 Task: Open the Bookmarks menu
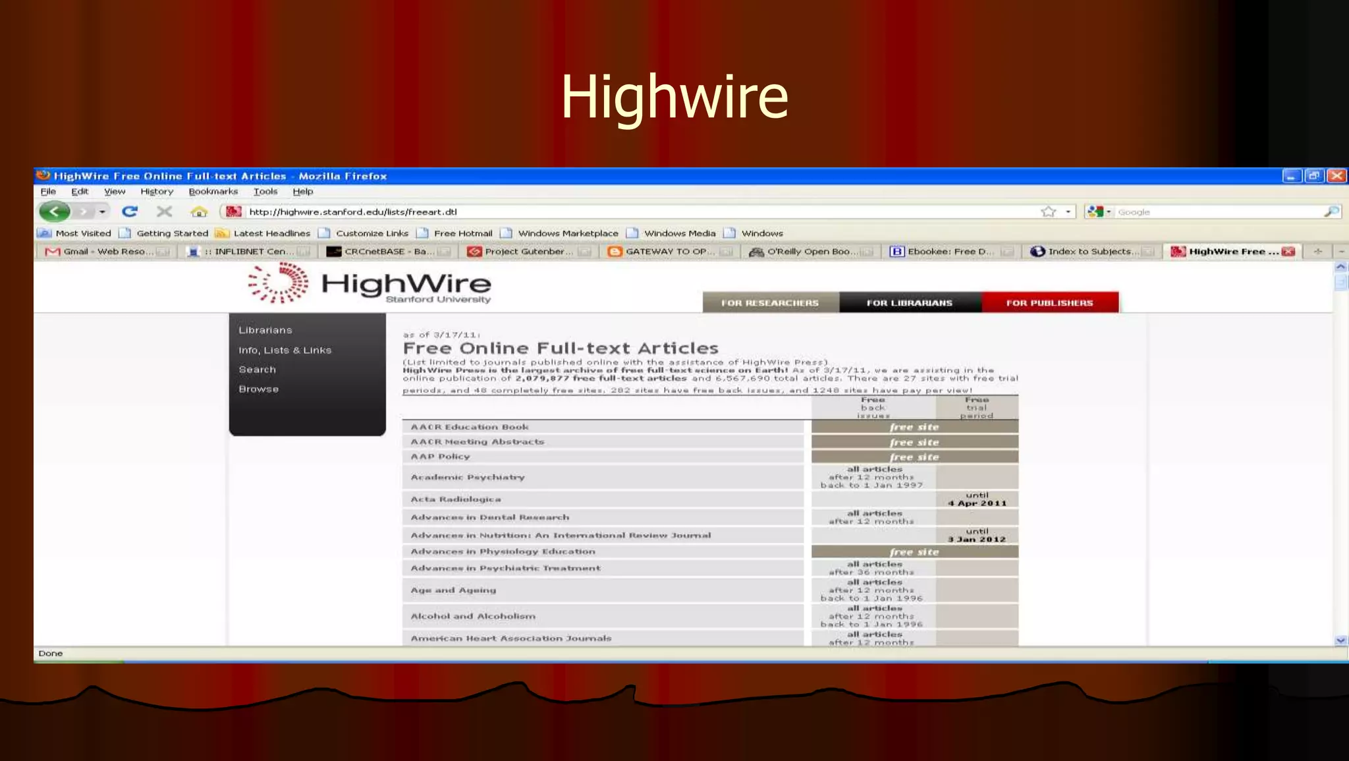(213, 192)
